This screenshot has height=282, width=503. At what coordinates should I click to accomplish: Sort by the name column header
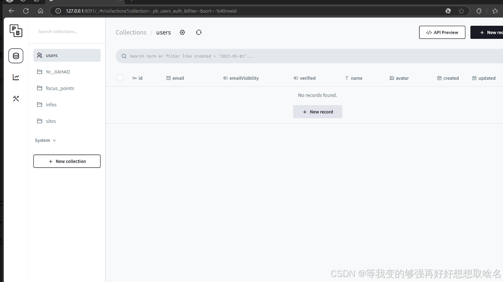pos(353,78)
